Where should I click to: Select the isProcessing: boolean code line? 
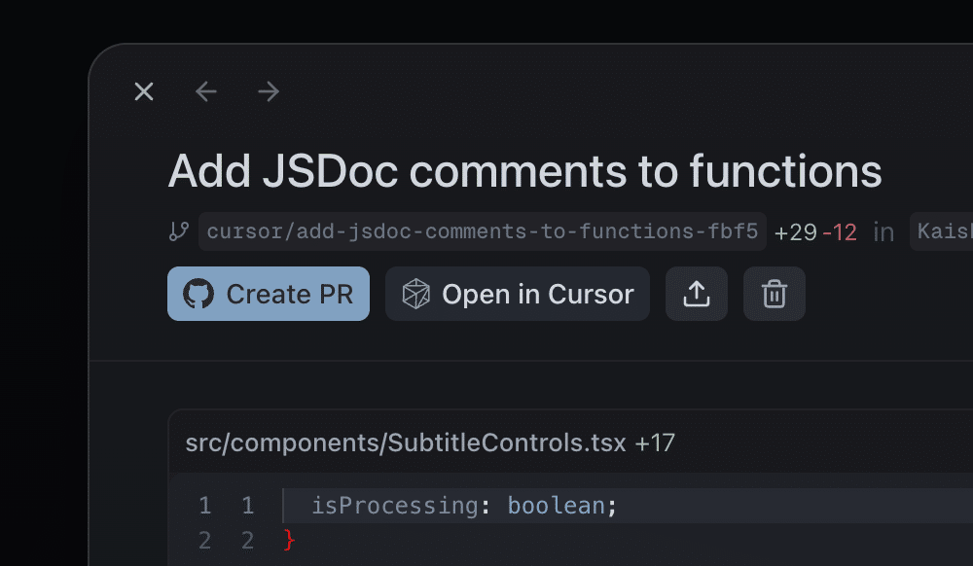(464, 506)
